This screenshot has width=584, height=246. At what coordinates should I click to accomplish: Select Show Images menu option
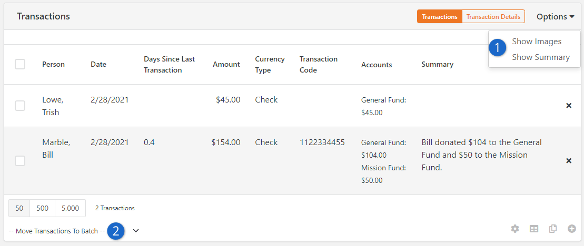[537, 41]
